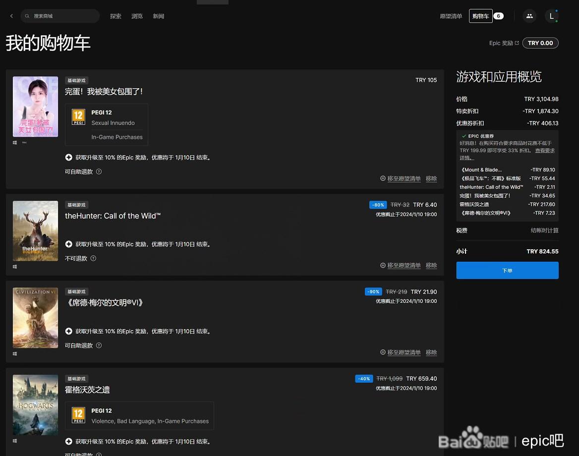Image resolution: width=579 pixels, height=456 pixels.
Task: Click wishlist plus icon in theHunter row
Action: 383,265
